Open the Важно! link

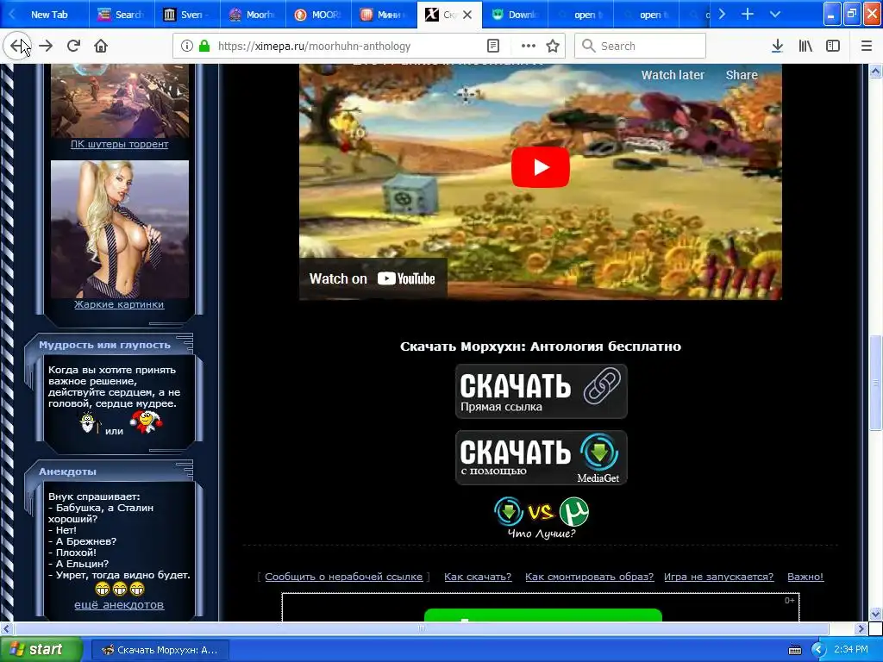click(x=805, y=577)
